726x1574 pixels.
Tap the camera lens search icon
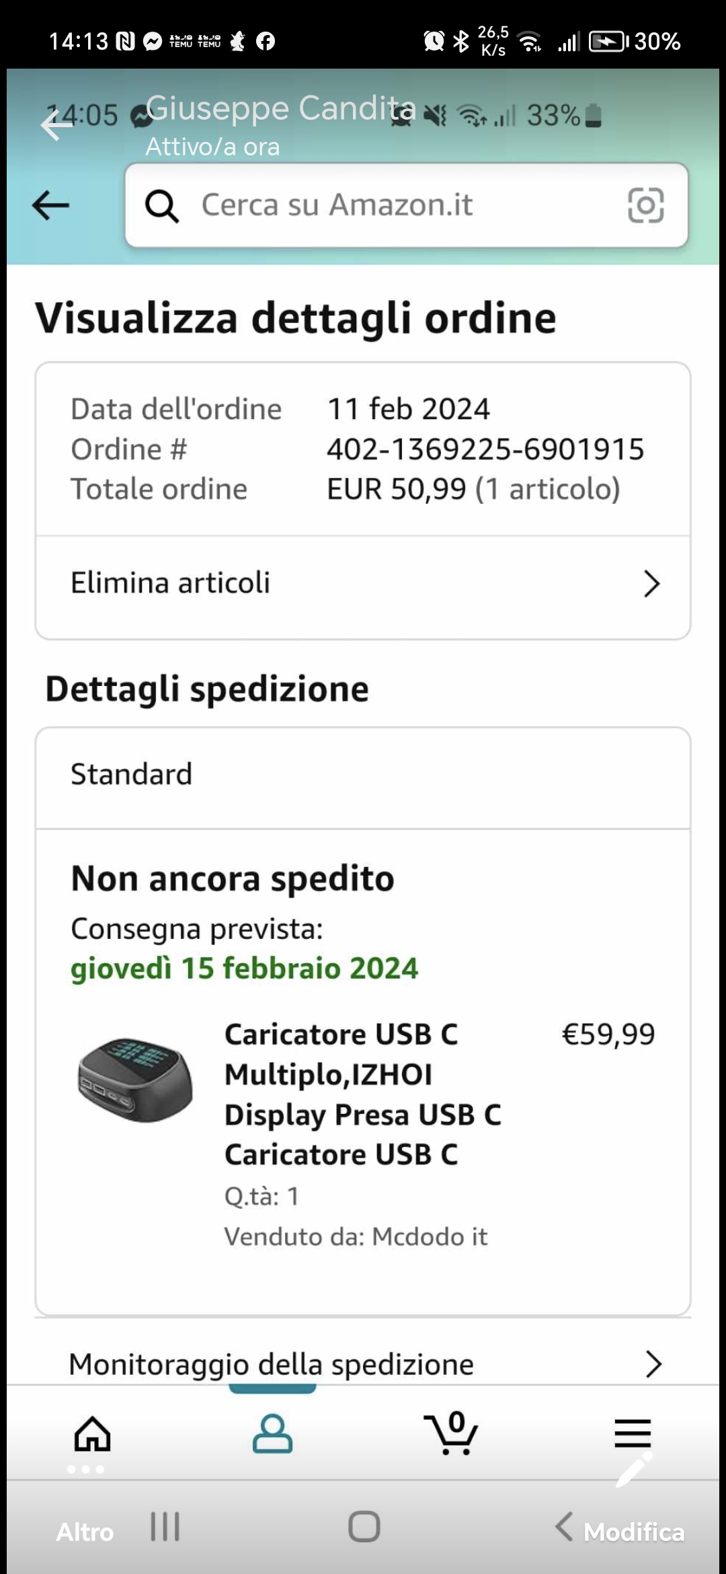(x=645, y=205)
